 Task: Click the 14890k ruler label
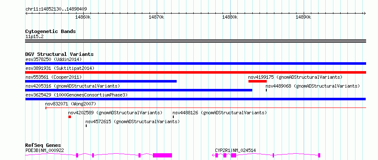pyautogui.click(x=304, y=17)
